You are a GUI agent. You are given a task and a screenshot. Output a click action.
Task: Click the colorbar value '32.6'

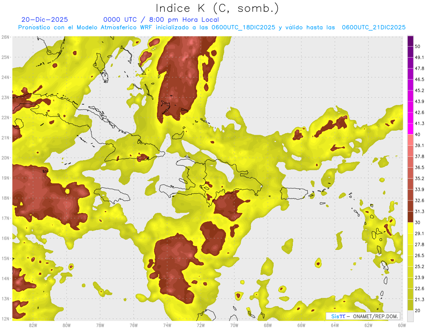(x=420, y=200)
